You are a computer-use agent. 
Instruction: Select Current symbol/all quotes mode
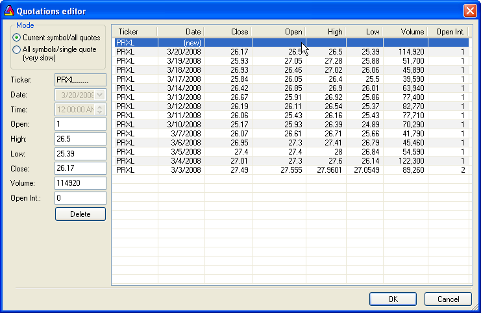17,38
